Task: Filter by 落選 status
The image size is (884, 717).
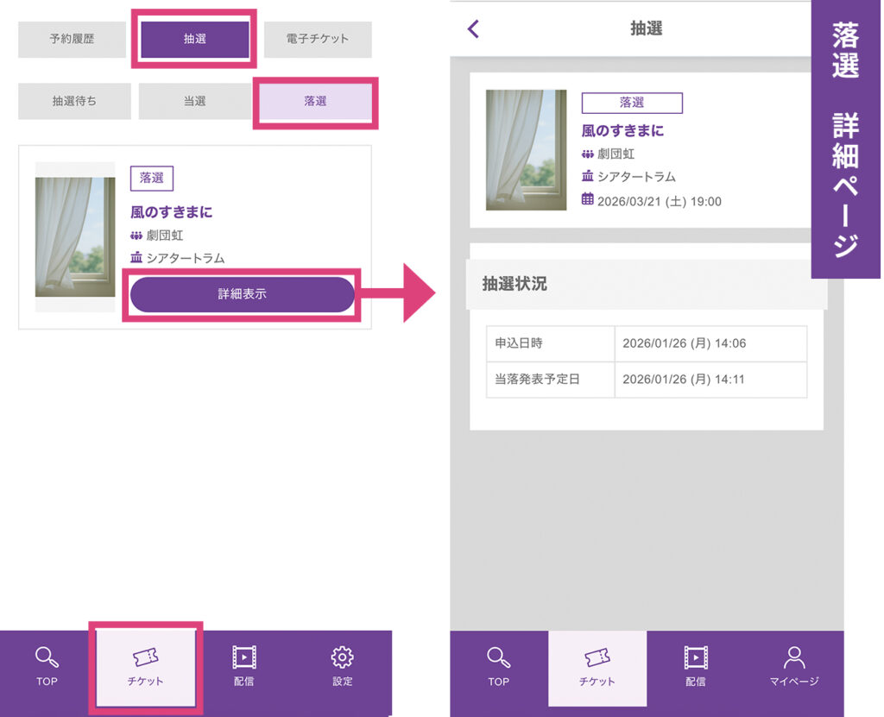Action: point(315,101)
